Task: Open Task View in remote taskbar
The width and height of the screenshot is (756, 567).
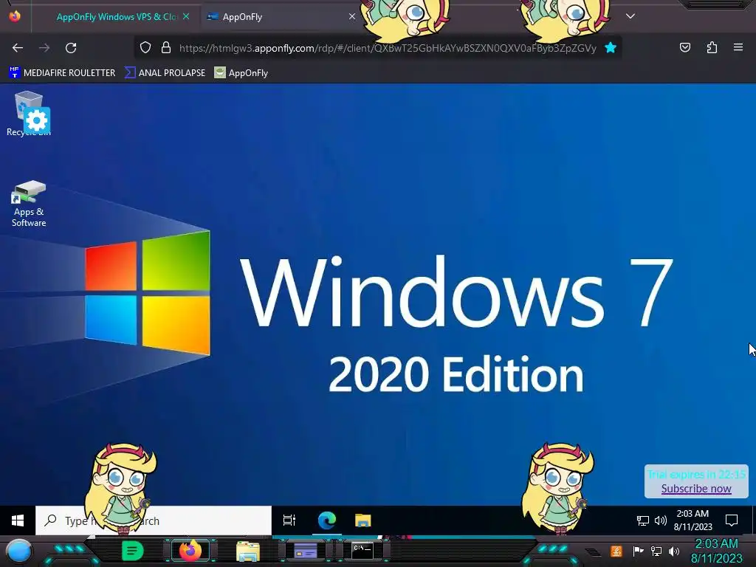Action: [289, 520]
